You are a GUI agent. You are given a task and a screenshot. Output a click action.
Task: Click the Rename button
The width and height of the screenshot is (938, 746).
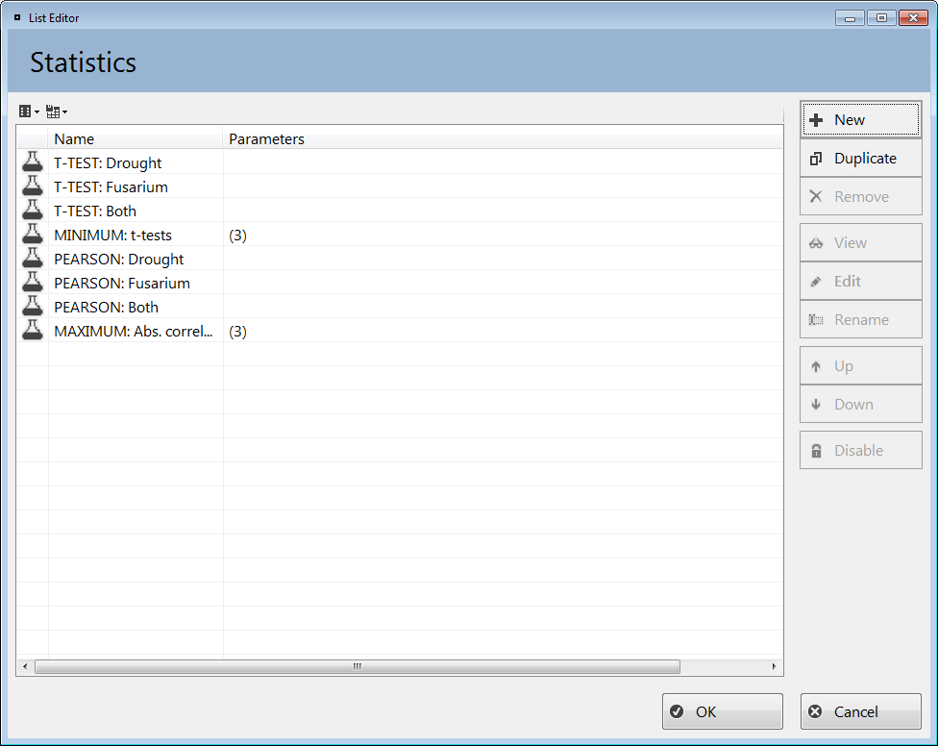[x=860, y=319]
